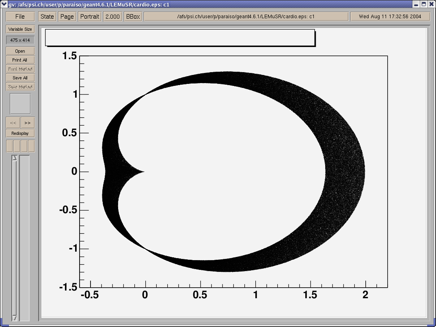Toggle the Variable Size button
This screenshot has width=436, height=327.
pos(20,29)
